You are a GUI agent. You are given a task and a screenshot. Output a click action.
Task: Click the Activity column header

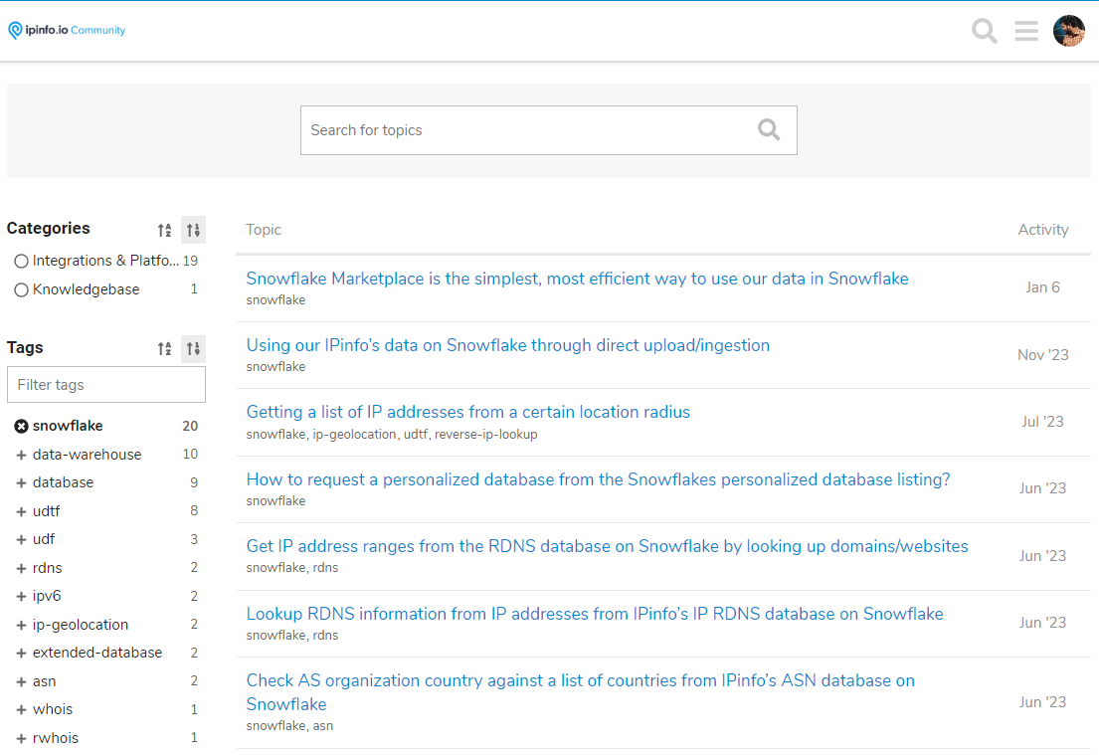(1043, 230)
